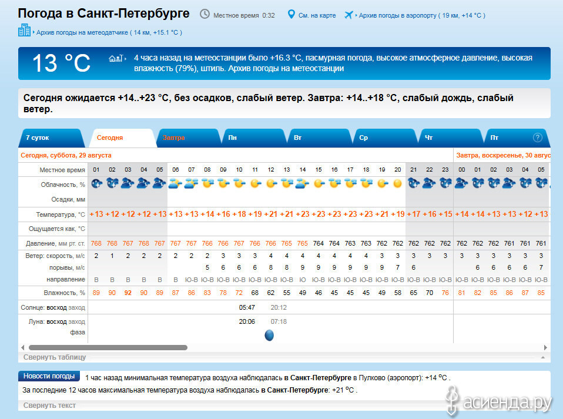This screenshot has width=563, height=419.
Task: Open the Вт forecast tab
Action: pos(320,138)
